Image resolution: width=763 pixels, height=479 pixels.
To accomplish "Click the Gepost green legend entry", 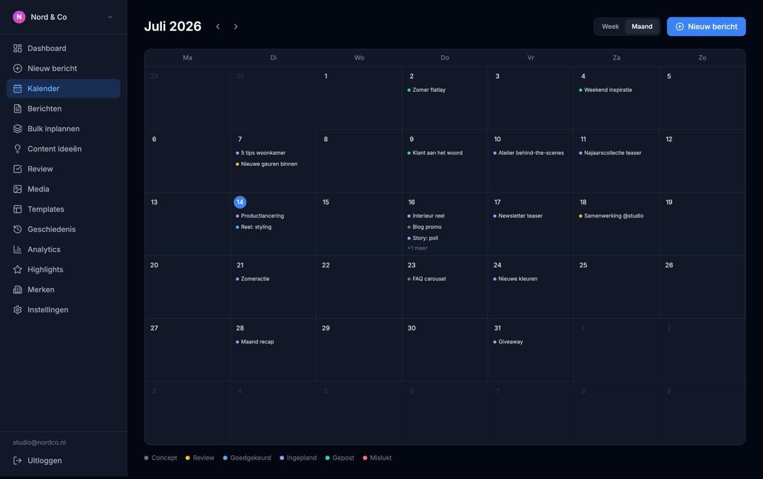I will (339, 458).
